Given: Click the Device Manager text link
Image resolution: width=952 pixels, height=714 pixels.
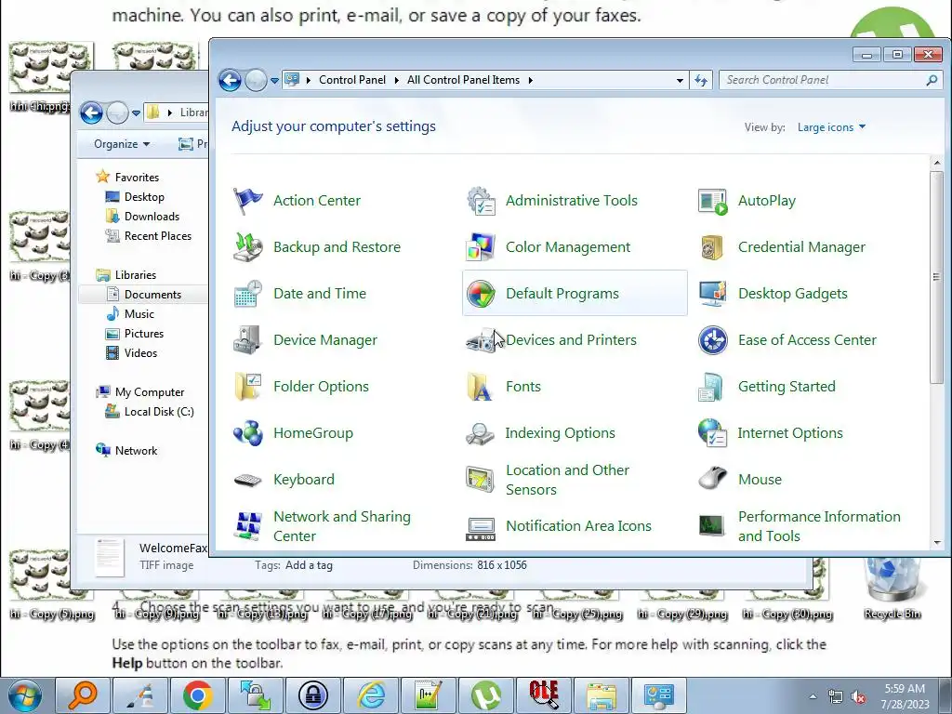Looking at the screenshot, I should 325,340.
